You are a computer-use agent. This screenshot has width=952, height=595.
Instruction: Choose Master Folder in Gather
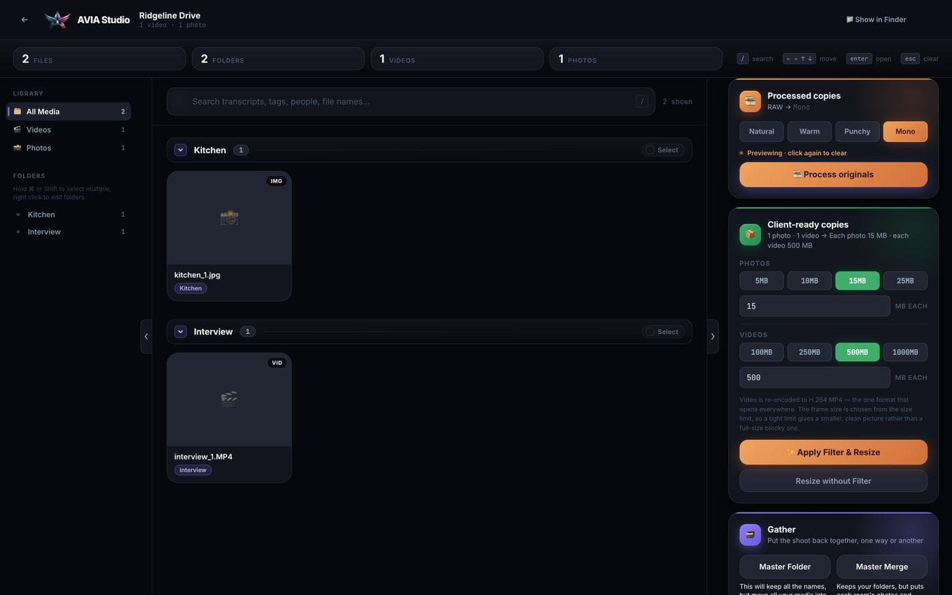coord(785,566)
